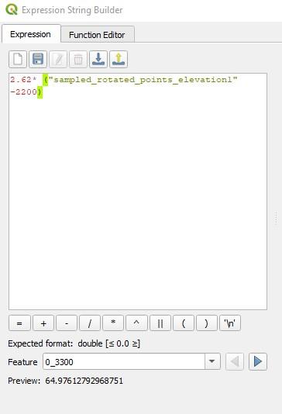The image size is (282, 414).
Task: Click the 2.62 number in the expression
Action: [x=21, y=80]
